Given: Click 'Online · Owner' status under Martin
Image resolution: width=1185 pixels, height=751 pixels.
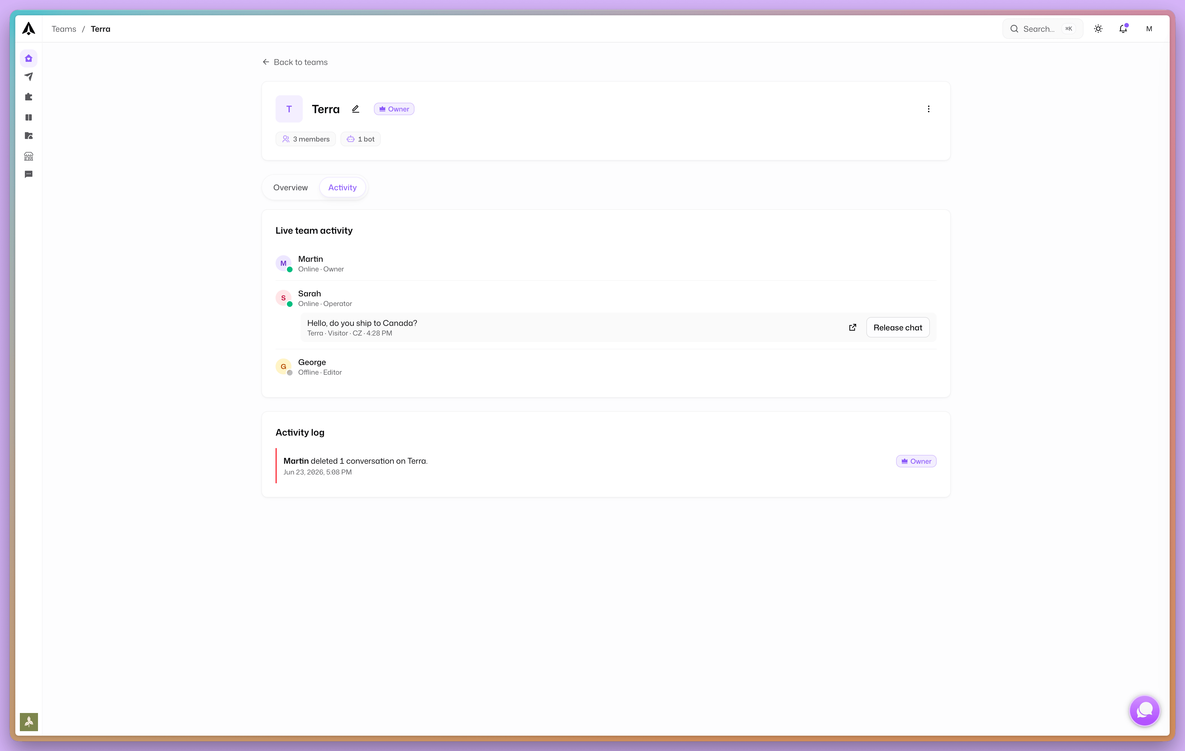Looking at the screenshot, I should 321,269.
